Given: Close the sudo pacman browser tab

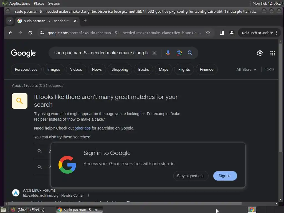Looking at the screenshot, I should (75, 21).
